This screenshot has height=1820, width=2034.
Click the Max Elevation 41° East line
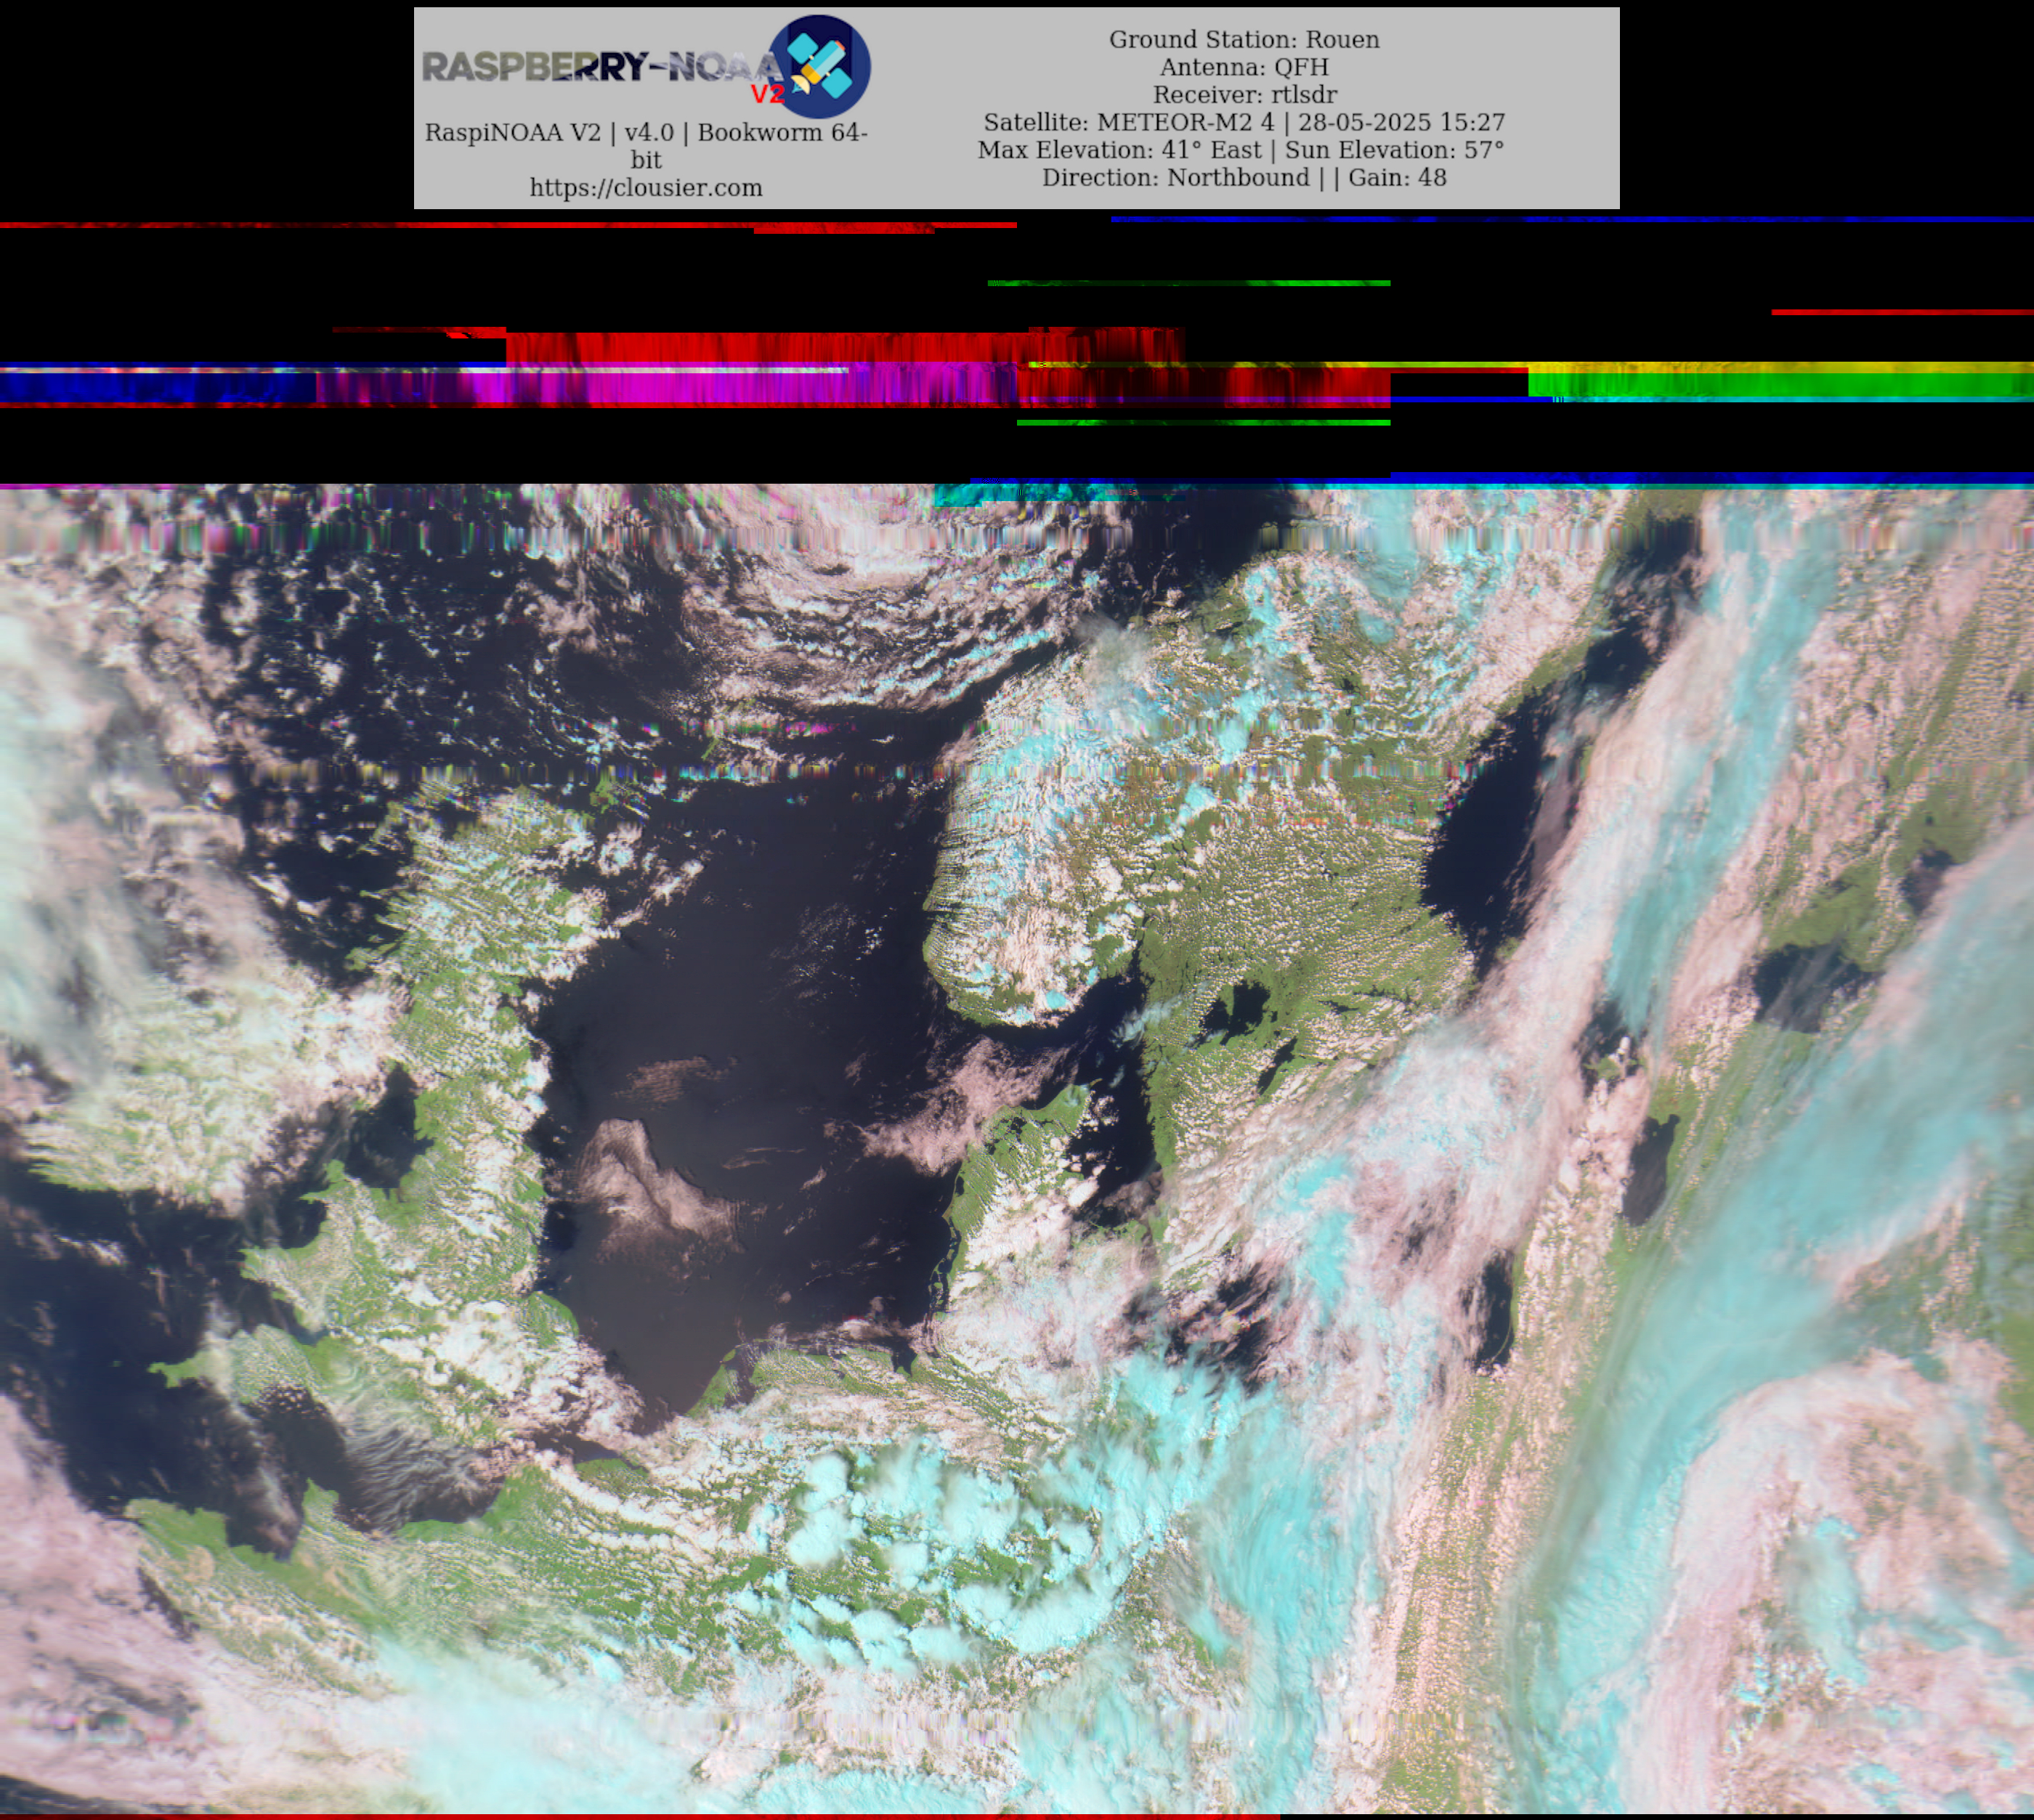(1241, 150)
